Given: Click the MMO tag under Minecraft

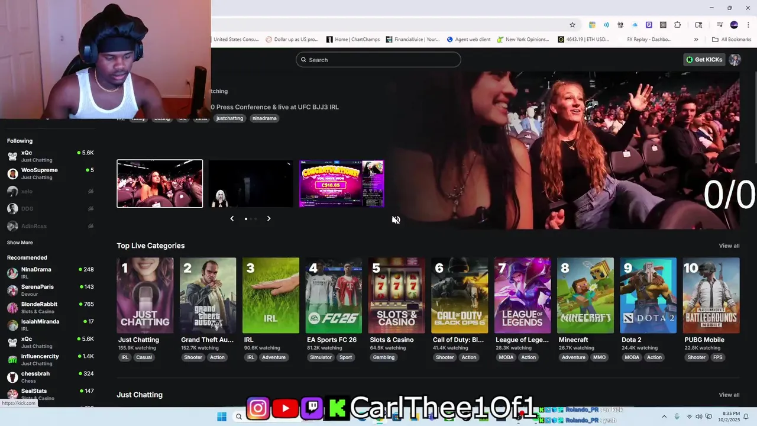Looking at the screenshot, I should [x=599, y=357].
